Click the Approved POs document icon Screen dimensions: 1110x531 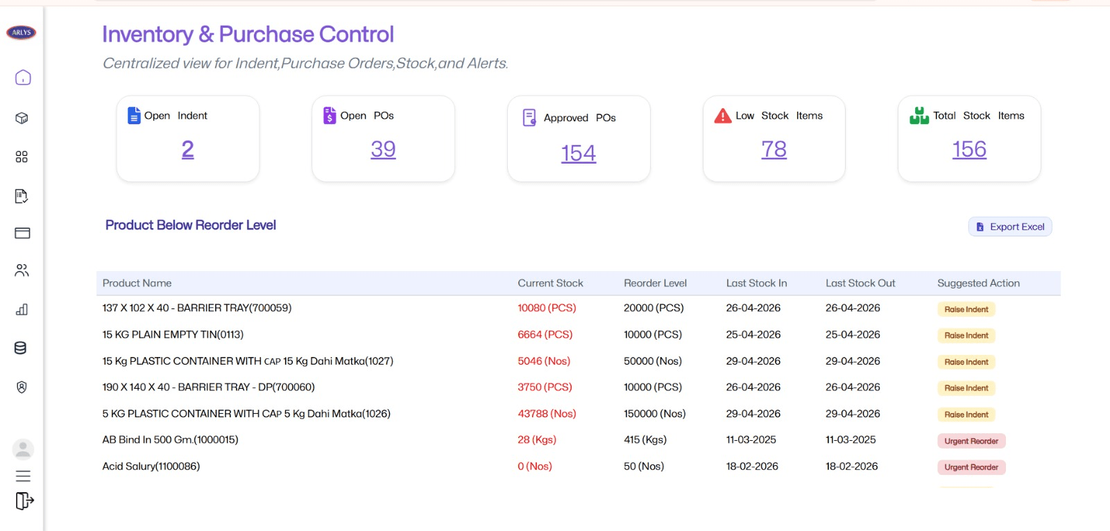pos(529,118)
